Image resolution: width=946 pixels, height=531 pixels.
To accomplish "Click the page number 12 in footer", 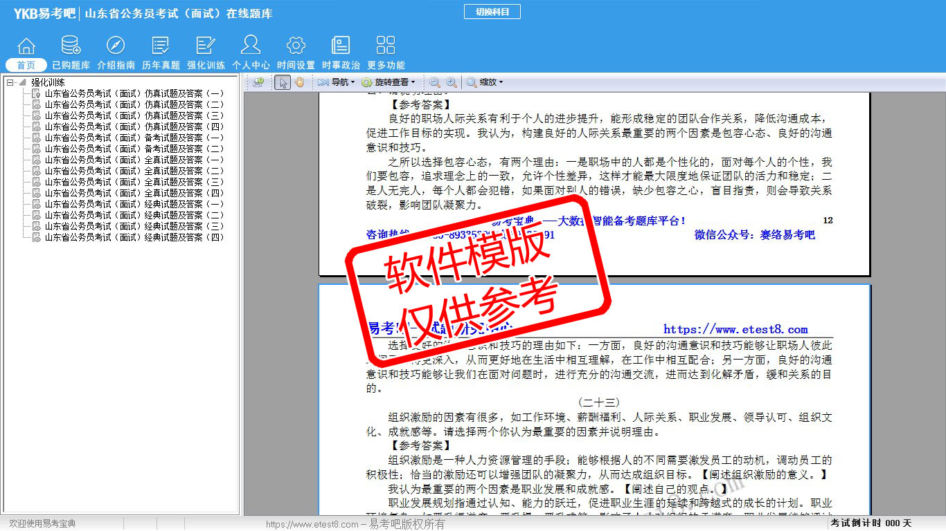I will click(828, 221).
